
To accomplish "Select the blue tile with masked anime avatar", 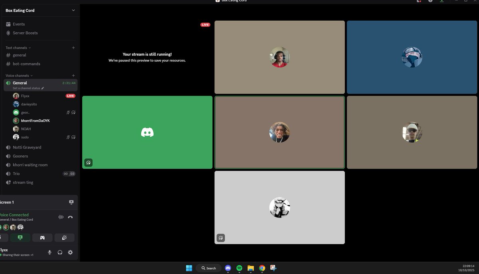I will (x=412, y=57).
